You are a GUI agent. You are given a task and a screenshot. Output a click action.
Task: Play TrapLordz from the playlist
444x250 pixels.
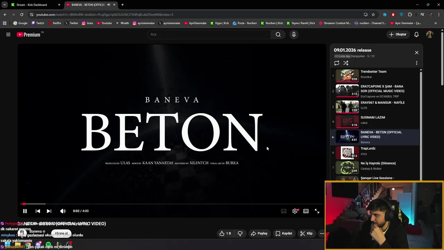coord(375,152)
